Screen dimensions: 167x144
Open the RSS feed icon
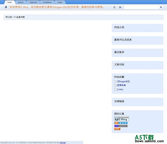tap(120, 7)
